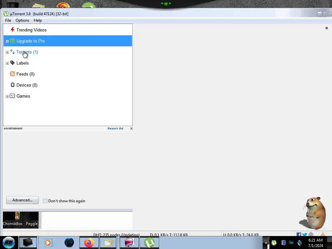332x249 pixels.
Task: Click the taskbar clock showing 6:21 AM
Action: [315, 243]
